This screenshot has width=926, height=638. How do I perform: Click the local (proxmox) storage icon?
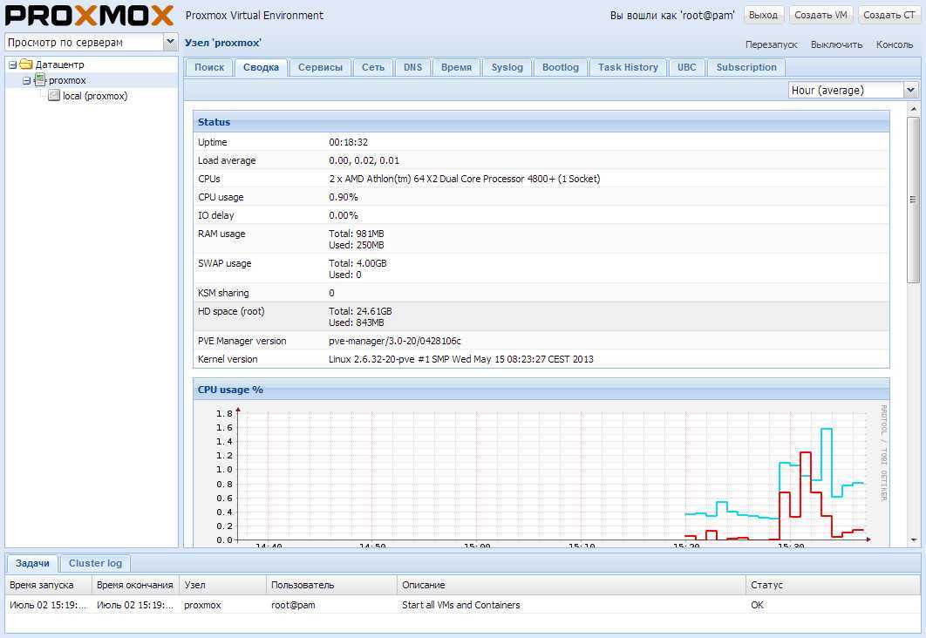pyautogui.click(x=54, y=96)
